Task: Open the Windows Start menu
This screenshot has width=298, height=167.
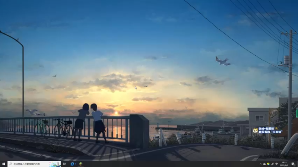Action: coord(3,164)
